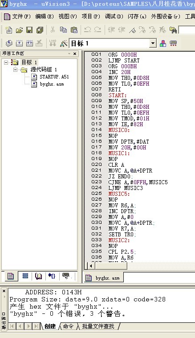
Task: Open the 调试(D) menu
Action: tap(114, 16)
